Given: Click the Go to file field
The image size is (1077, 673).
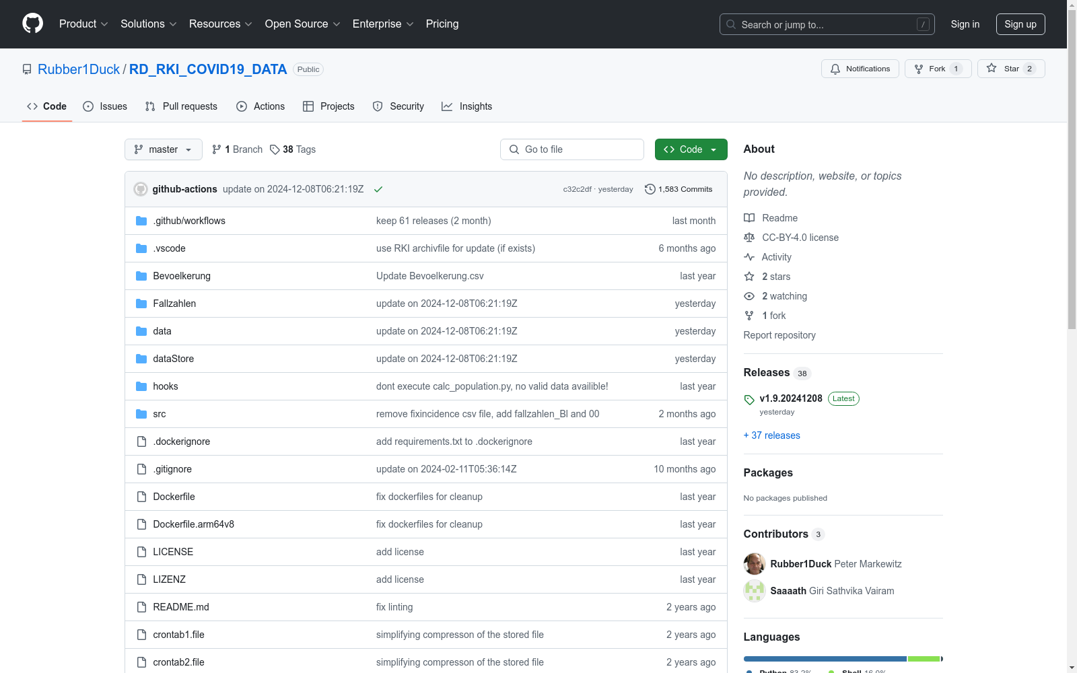Looking at the screenshot, I should click(x=572, y=149).
